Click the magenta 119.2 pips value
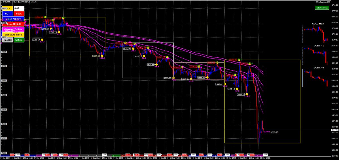Screen dimensions: 339x160 tap(247, 96)
